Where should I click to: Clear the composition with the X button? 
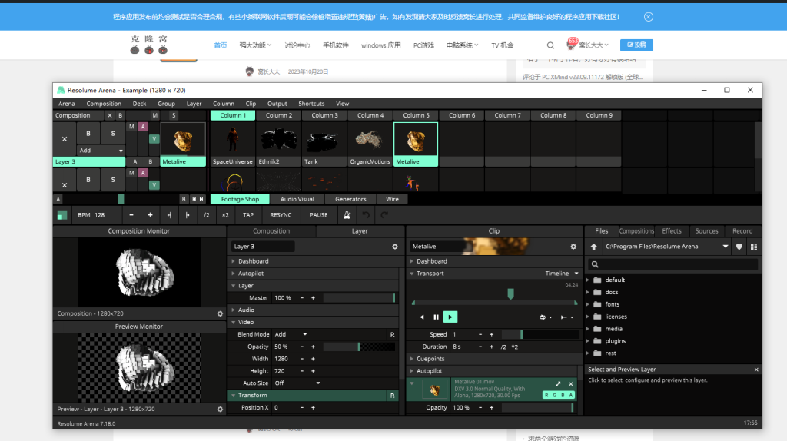109,115
